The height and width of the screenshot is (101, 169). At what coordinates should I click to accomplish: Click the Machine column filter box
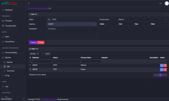[42, 61]
